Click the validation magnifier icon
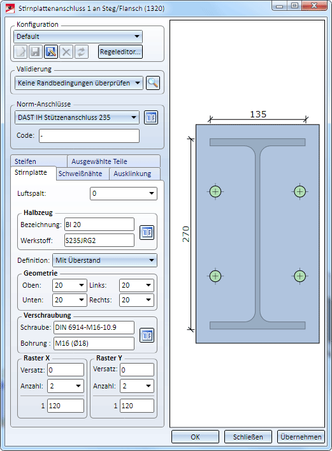The width and height of the screenshot is (332, 451). pyautogui.click(x=153, y=83)
